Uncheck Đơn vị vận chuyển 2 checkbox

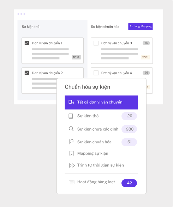click(27, 73)
